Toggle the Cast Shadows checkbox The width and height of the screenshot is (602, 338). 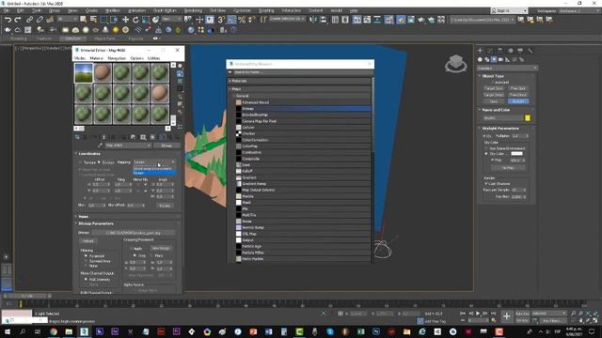coord(486,184)
